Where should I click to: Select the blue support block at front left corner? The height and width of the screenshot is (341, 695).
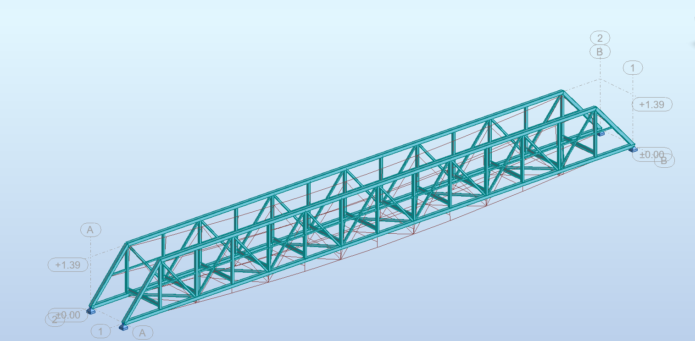91,311
